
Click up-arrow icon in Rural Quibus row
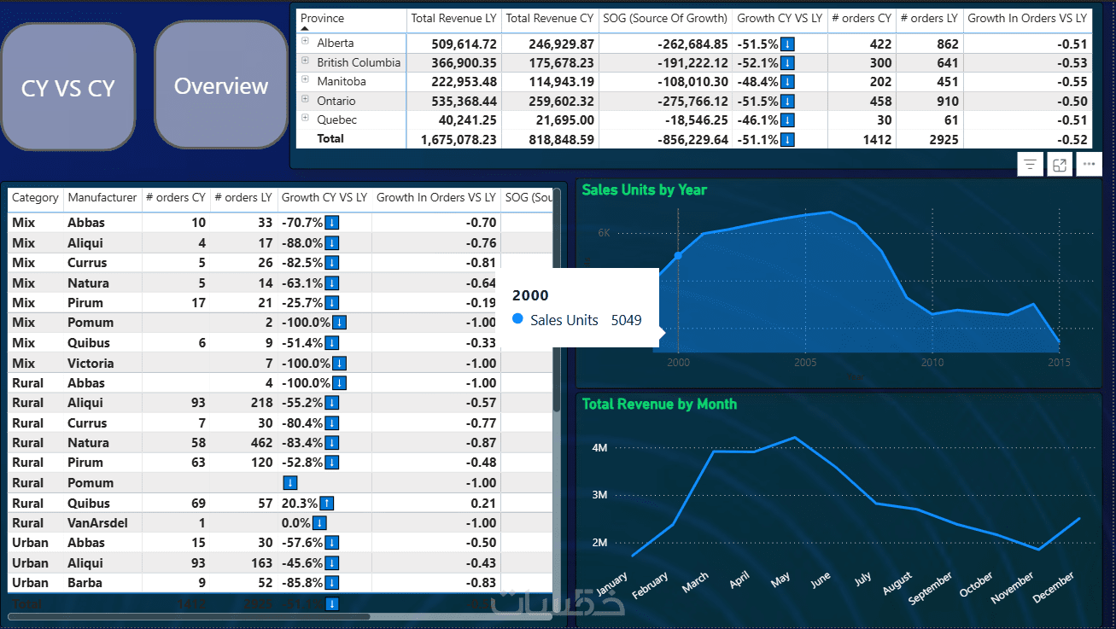327,504
